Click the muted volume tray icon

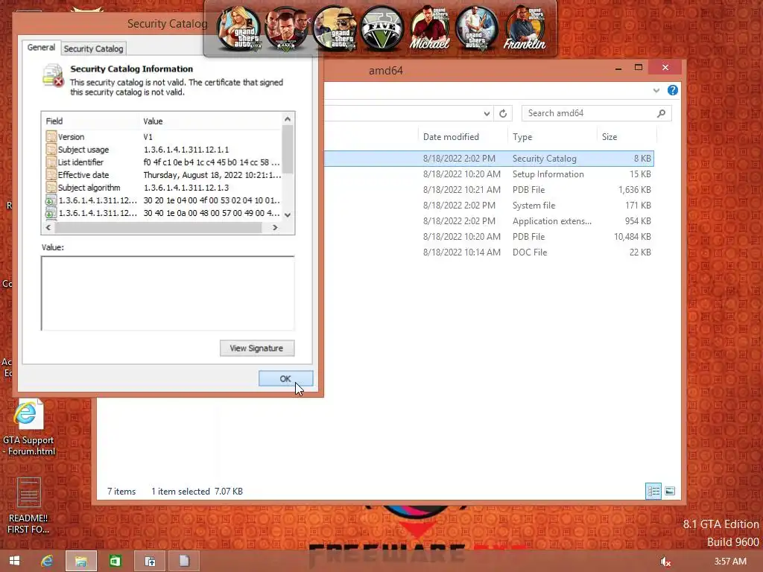pyautogui.click(x=665, y=562)
